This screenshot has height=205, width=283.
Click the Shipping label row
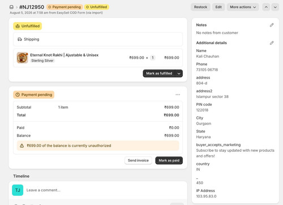(98, 39)
